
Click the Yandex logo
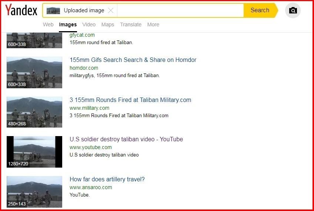(21, 10)
